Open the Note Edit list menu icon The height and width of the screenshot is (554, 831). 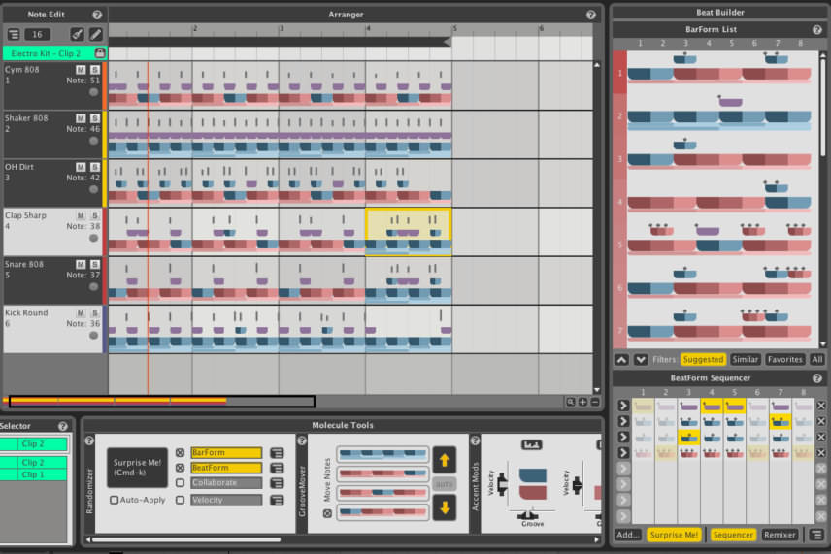(x=14, y=34)
